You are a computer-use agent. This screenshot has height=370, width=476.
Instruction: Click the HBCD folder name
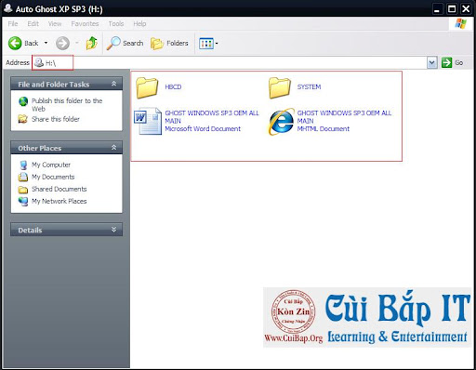(173, 87)
